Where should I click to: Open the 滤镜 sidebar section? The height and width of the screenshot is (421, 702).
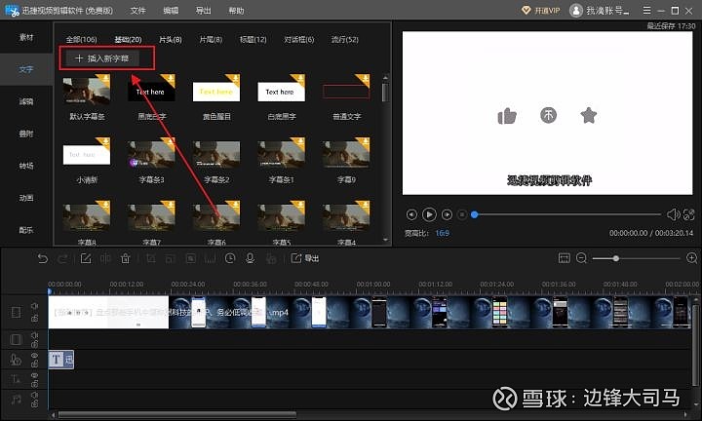26,101
